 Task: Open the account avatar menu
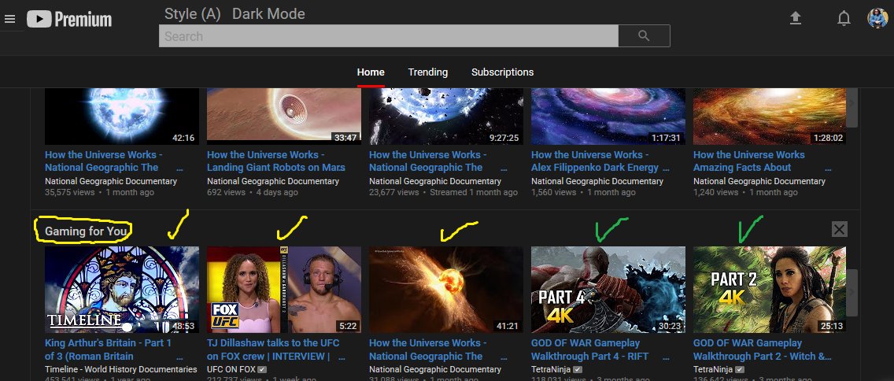point(877,18)
